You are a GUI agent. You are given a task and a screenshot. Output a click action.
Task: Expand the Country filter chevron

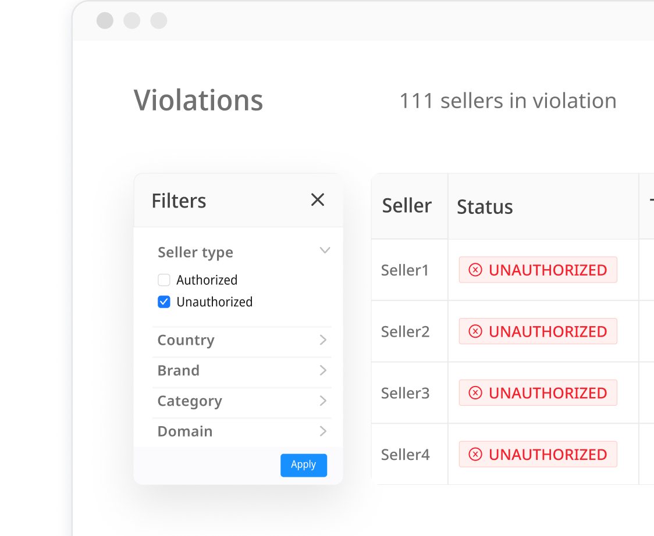tap(324, 340)
